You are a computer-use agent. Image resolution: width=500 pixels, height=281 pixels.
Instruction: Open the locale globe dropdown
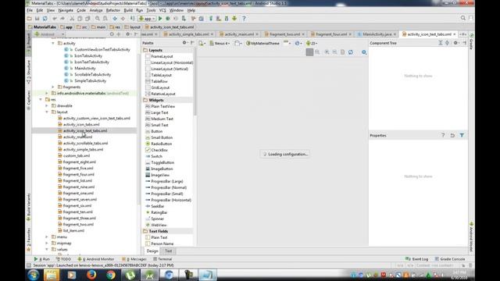(x=298, y=43)
